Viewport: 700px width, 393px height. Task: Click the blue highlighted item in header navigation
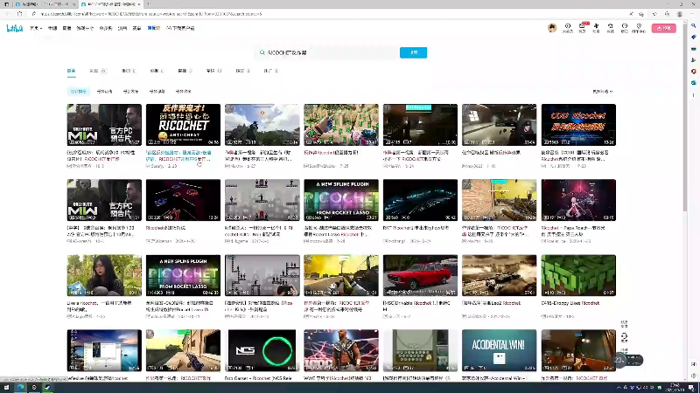tap(154, 28)
